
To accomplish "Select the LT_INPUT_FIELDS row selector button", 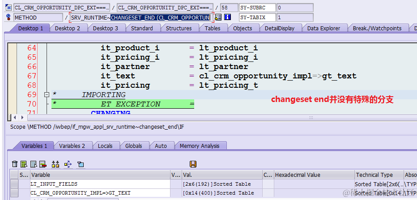I will click(14, 184).
